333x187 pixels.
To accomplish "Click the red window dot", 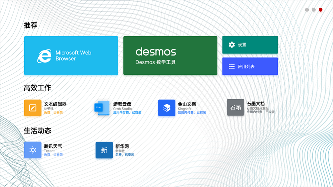I will [320, 10].
